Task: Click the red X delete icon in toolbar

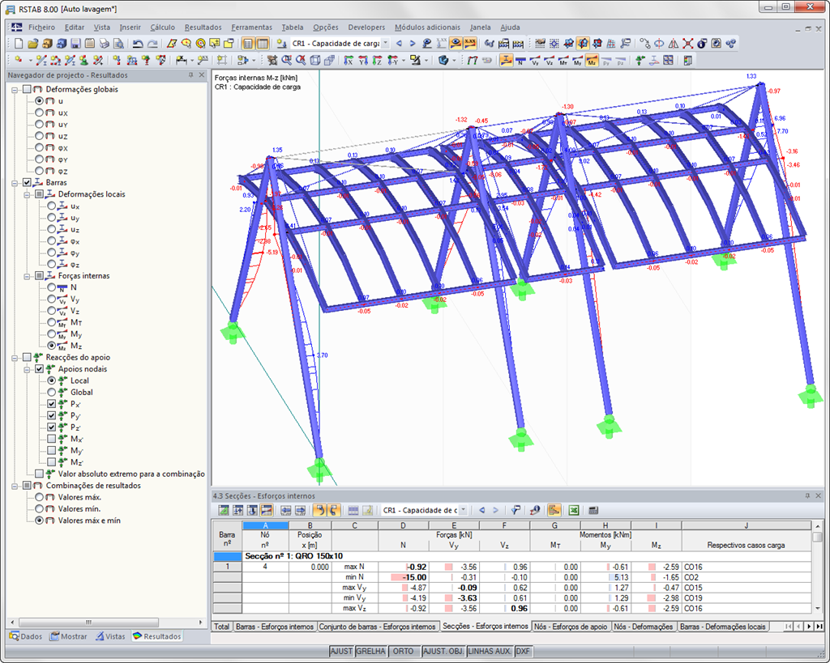Action: pos(687,44)
